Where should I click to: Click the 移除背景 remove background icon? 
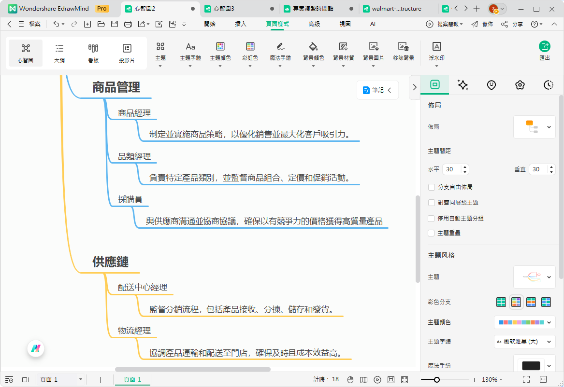coord(403,51)
